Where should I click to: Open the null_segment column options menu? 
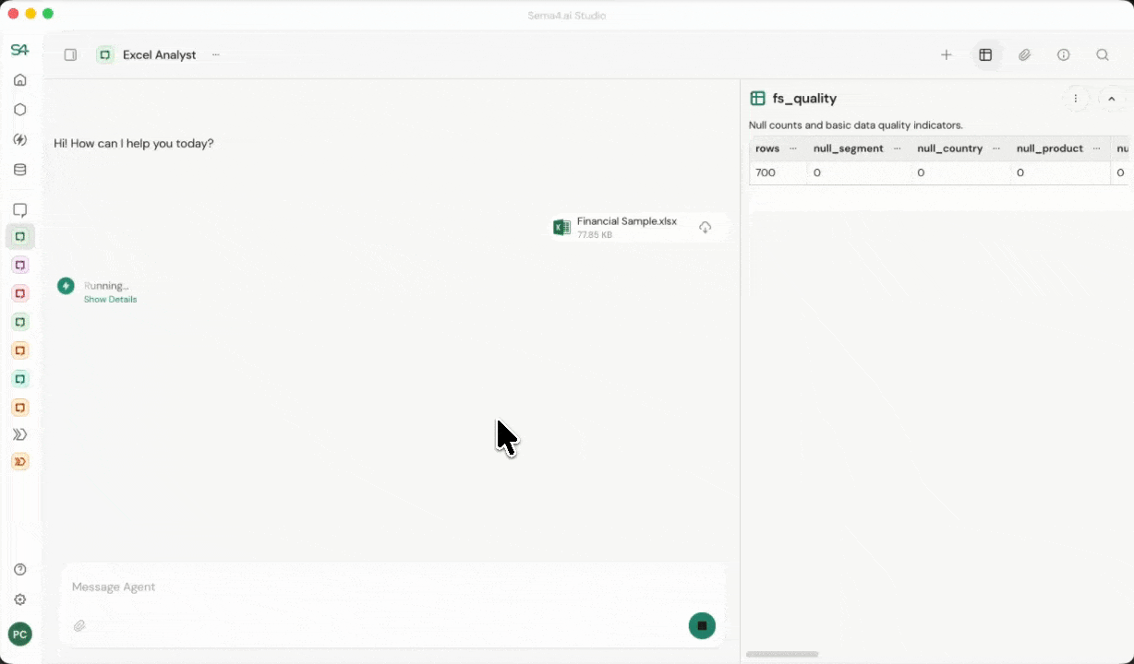[x=897, y=148]
